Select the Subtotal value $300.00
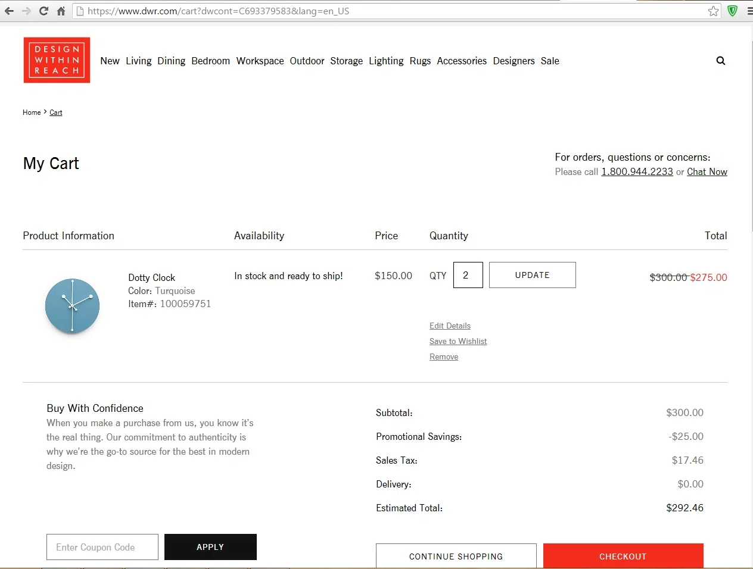The width and height of the screenshot is (753, 569). [x=685, y=412]
